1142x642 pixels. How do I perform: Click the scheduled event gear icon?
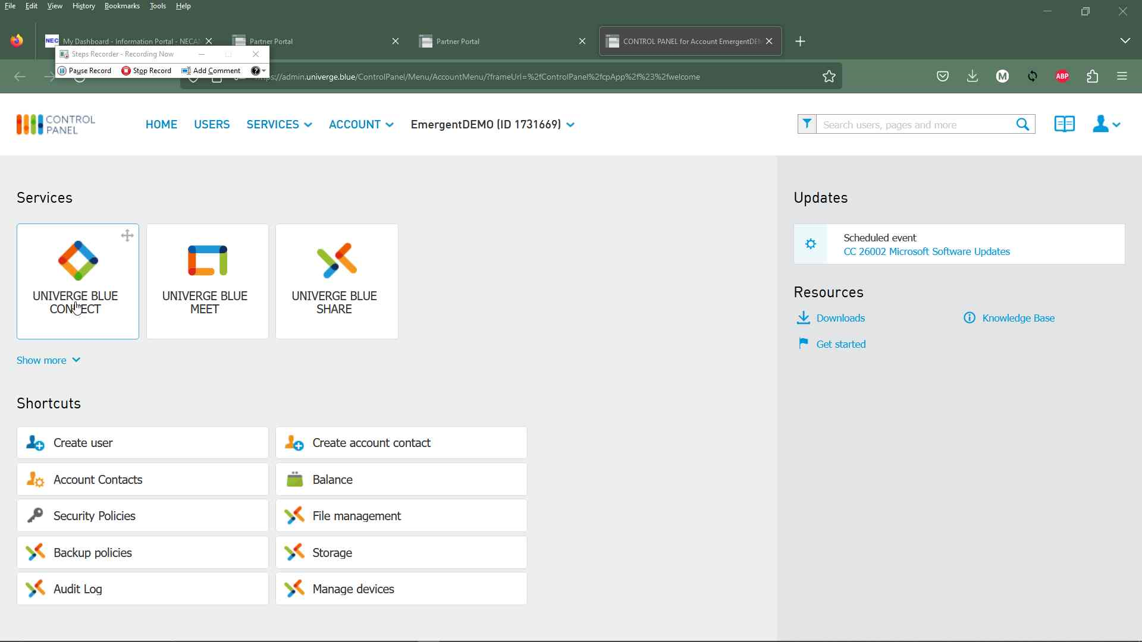pos(811,244)
